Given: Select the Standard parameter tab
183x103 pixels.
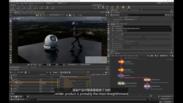Looking at the screenshot, I should (x=113, y=24).
